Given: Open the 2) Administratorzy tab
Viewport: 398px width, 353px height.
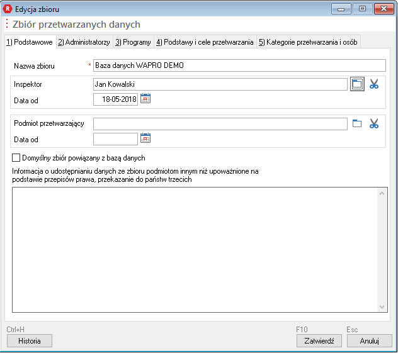Looking at the screenshot, I should [84, 42].
